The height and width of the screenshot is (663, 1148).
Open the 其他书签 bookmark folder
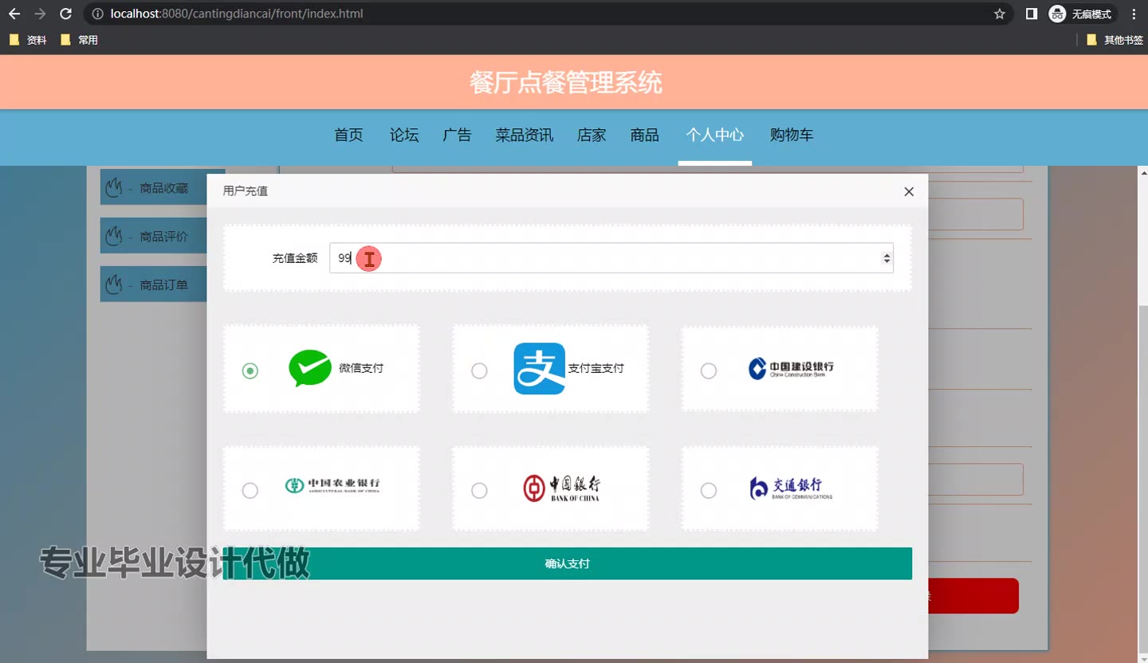coord(1115,40)
